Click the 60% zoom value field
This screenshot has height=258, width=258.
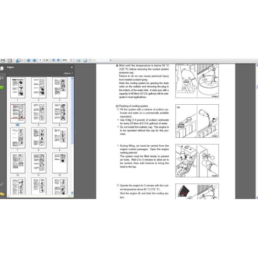pyautogui.click(x=66, y=60)
